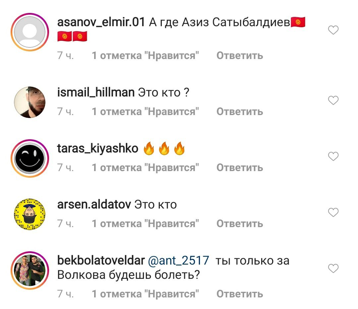Open asanov_elmir.01's profile picture story

click(x=30, y=32)
